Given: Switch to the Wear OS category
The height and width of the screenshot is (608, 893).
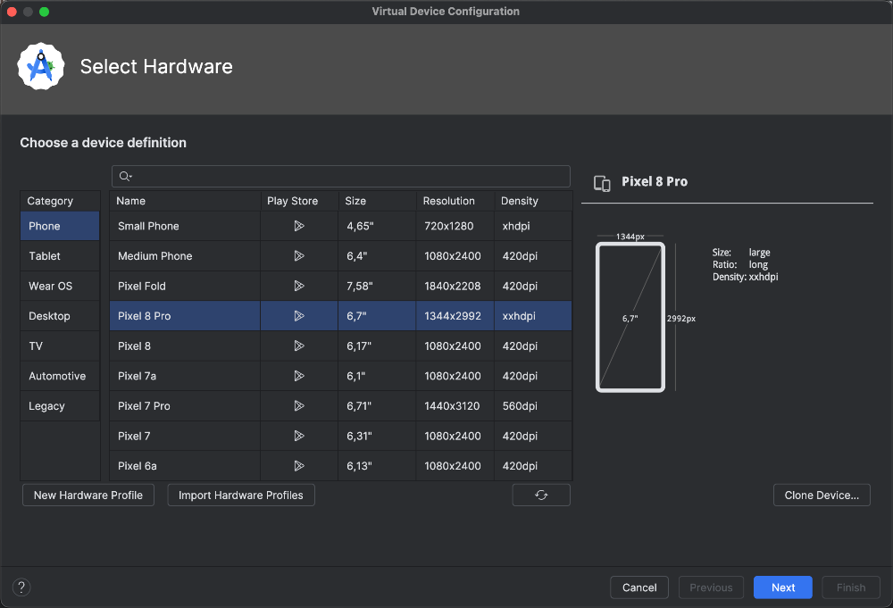Looking at the screenshot, I should tap(60, 286).
